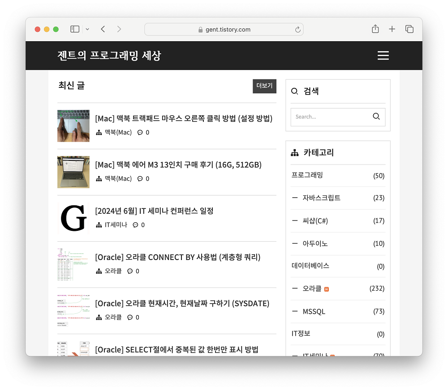Click comment bubble icon on IT 세미나 post
Screen dimensions: 448x390
(135, 225)
